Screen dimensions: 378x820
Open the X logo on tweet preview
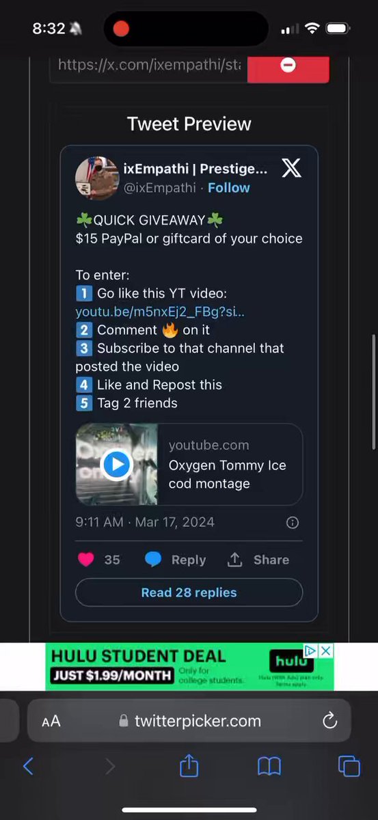[x=291, y=169]
